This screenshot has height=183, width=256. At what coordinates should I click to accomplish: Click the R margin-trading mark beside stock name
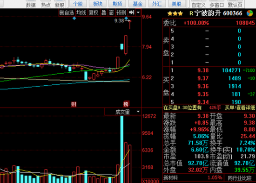coord(191,13)
